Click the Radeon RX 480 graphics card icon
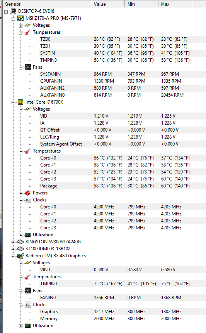 point(20,256)
